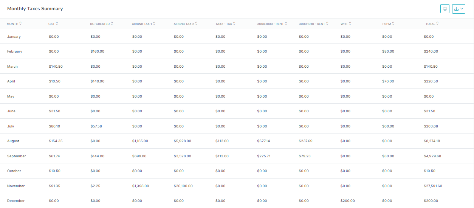This screenshot has height=208, width=474.
Task: Select the February row label
Action: click(x=15, y=51)
